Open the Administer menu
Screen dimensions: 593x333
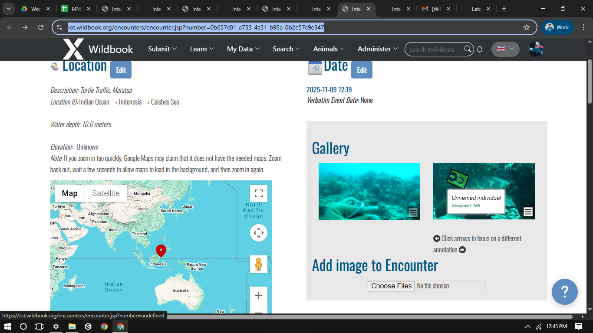377,49
